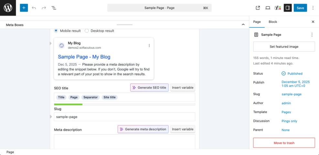The height and width of the screenshot is (155, 319).
Task: Select the Mobile result radio button
Action: coord(56,31)
